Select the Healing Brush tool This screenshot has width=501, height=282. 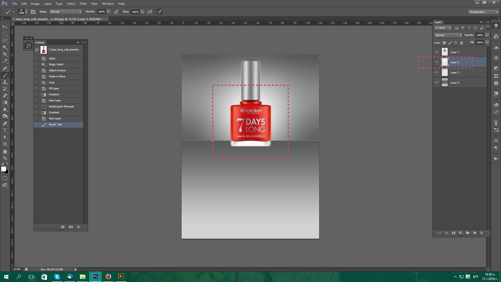(5, 68)
